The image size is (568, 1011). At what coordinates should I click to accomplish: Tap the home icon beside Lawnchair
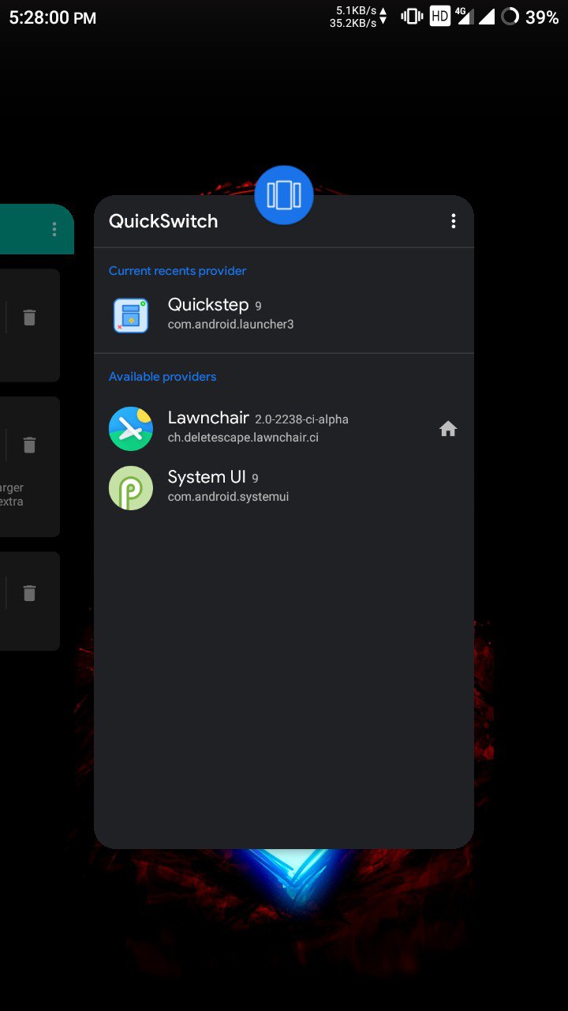coord(448,429)
